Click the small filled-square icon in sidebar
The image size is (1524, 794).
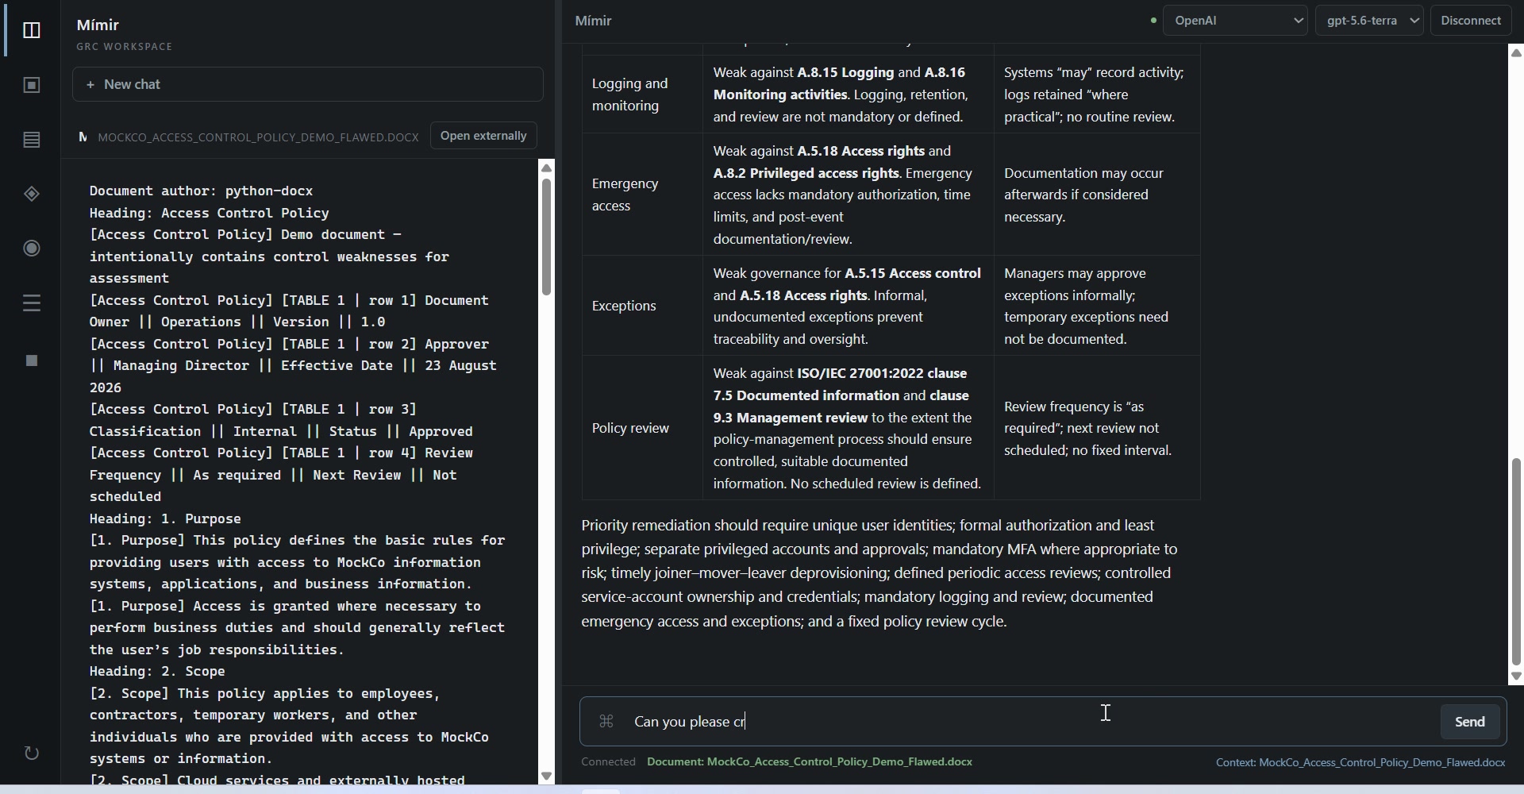tap(32, 360)
